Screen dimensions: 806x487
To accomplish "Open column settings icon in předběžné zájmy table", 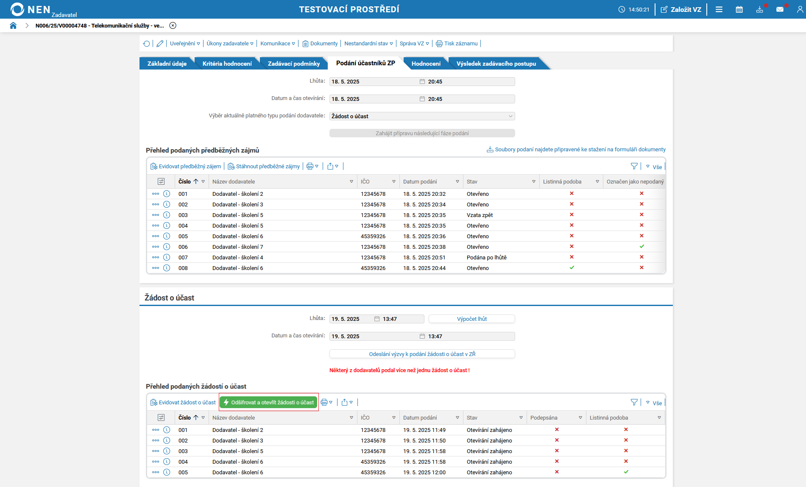I will point(161,181).
